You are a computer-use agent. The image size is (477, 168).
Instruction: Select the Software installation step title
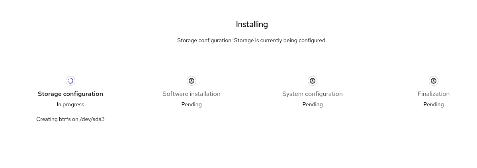192,94
